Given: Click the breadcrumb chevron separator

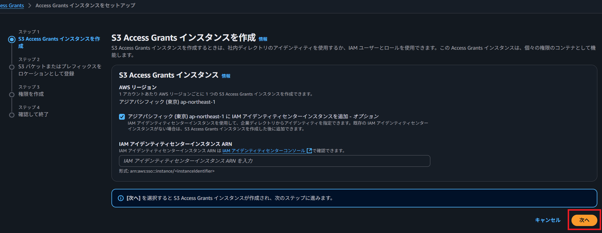Looking at the screenshot, I should (30, 6).
